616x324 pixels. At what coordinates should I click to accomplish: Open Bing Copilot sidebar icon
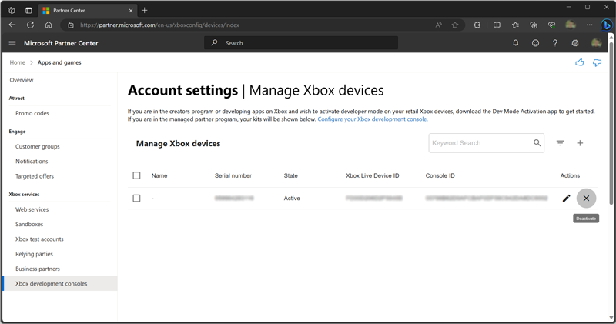(607, 25)
